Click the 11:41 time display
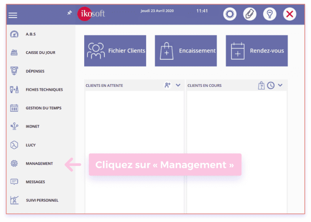 coord(202,11)
